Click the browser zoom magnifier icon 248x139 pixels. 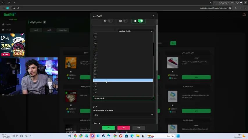coord(18,8)
